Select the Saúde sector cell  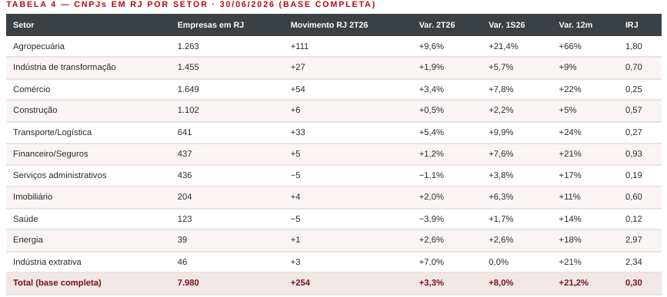pyautogui.click(x=25, y=219)
